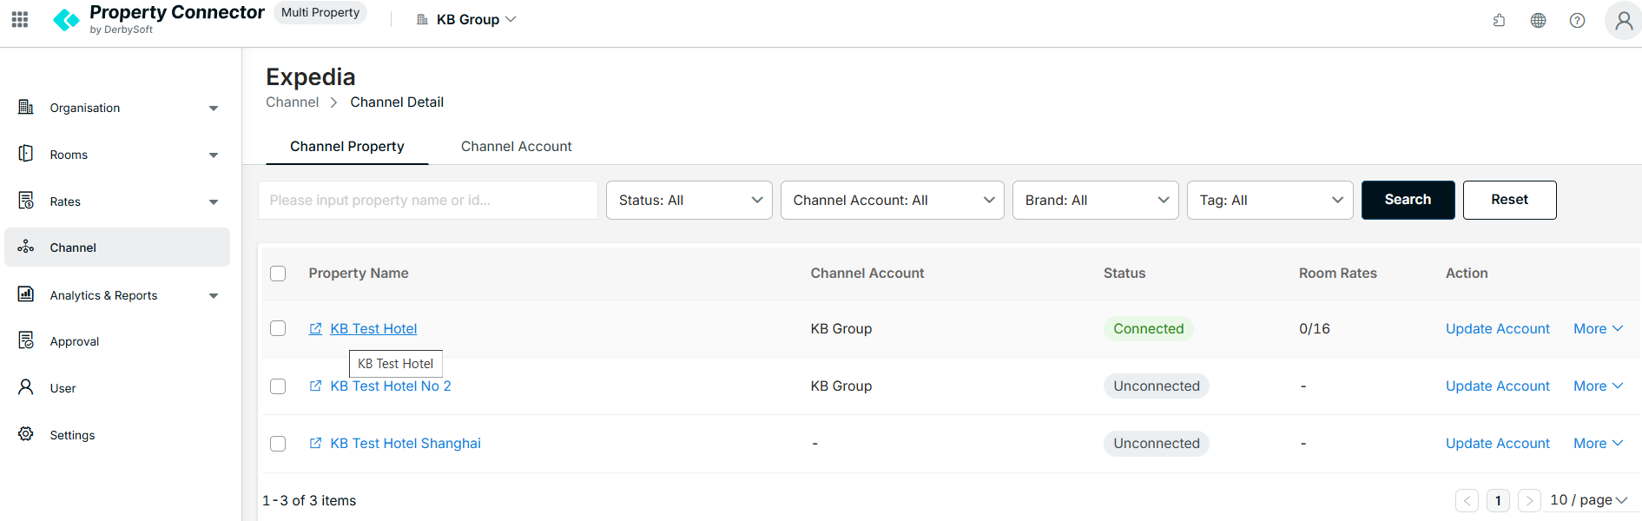Focus the property name or id search field
The height and width of the screenshot is (521, 1642).
pyautogui.click(x=428, y=200)
